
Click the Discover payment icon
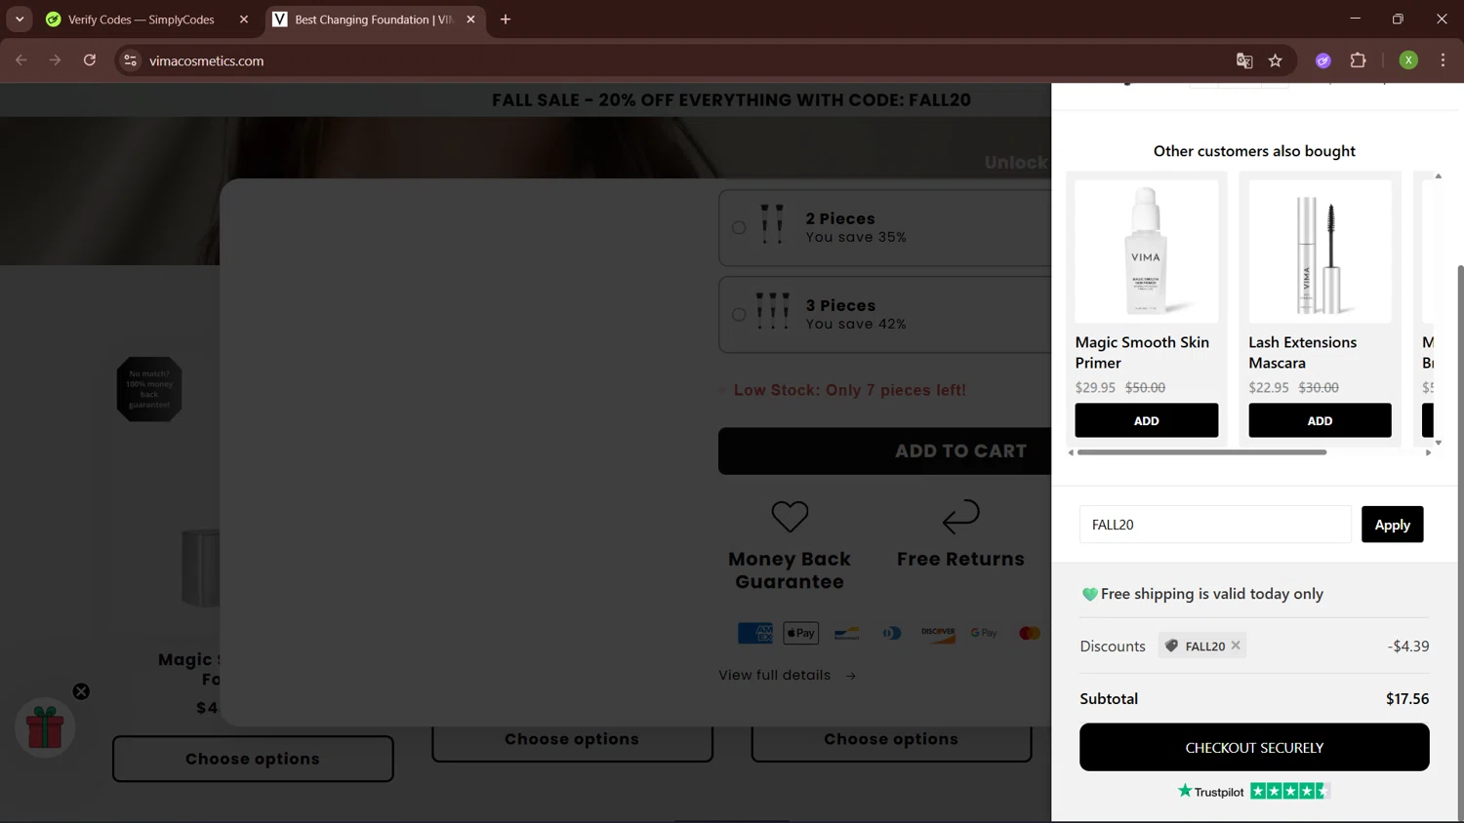(x=938, y=633)
